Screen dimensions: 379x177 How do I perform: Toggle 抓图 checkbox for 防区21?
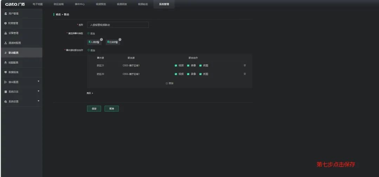coord(200,65)
